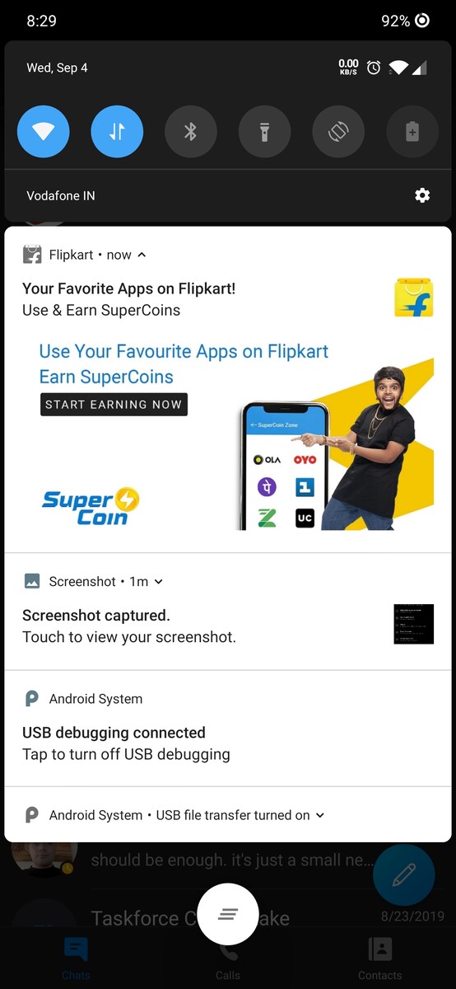Image resolution: width=456 pixels, height=989 pixels.
Task: Tap the alarm icon in status header
Action: click(374, 68)
